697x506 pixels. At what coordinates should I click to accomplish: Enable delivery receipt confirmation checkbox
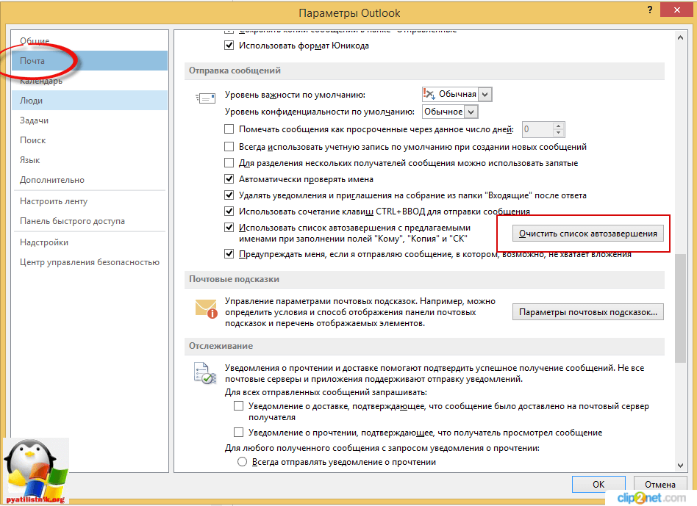[239, 405]
